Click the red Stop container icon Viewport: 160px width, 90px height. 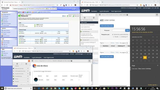pos(23,12)
